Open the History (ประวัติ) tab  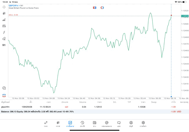point(82,124)
